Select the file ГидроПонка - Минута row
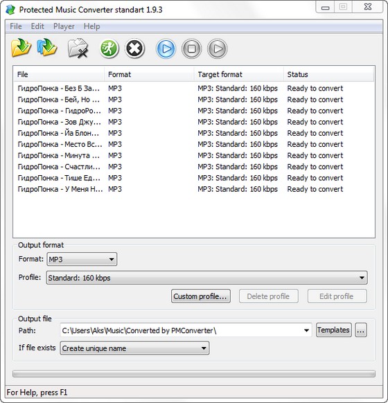Image resolution: width=388 pixels, height=403 pixels. [x=194, y=156]
